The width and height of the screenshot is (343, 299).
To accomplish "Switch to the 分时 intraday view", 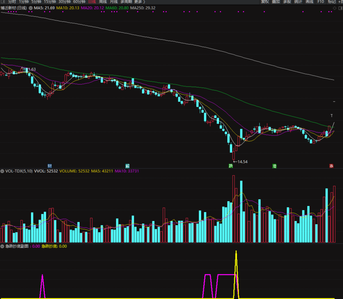I will pyautogui.click(x=12, y=2).
